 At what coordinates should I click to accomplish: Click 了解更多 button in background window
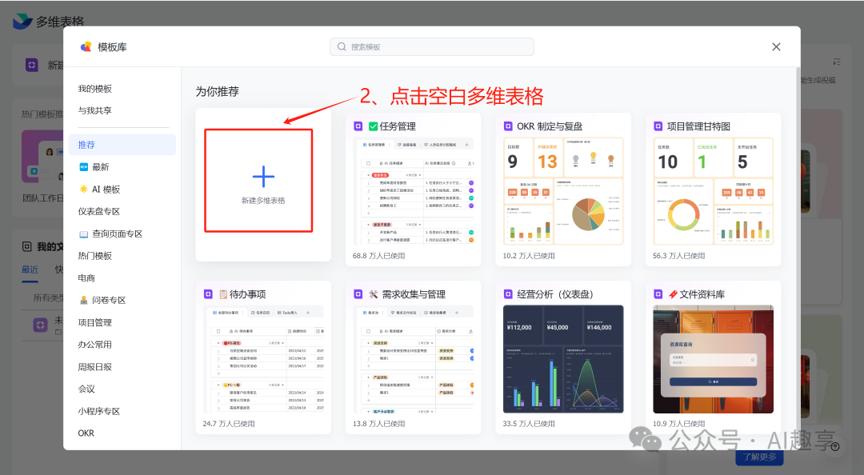pyautogui.click(x=759, y=457)
